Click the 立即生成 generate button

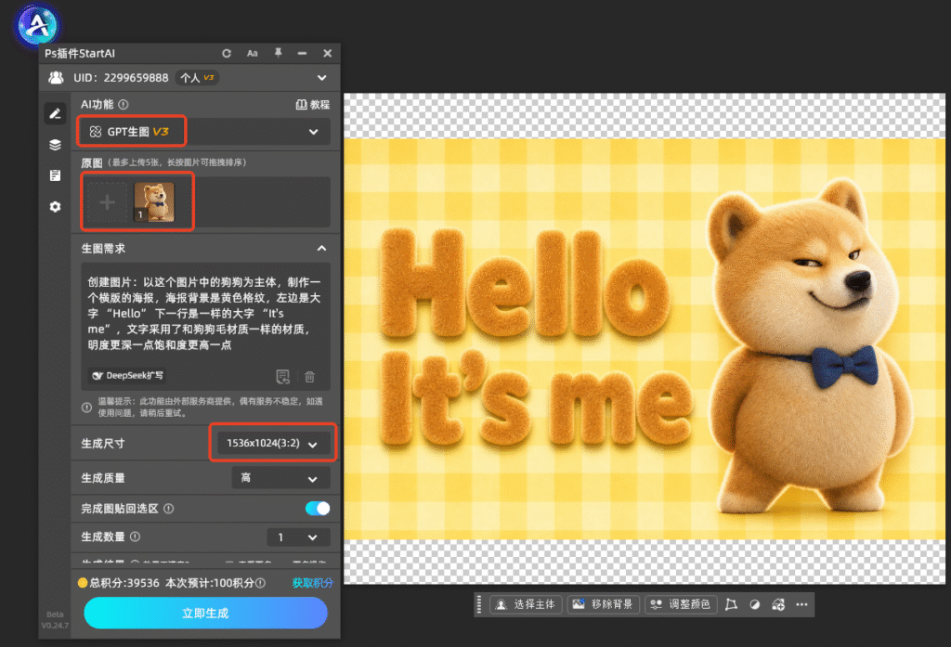[205, 613]
